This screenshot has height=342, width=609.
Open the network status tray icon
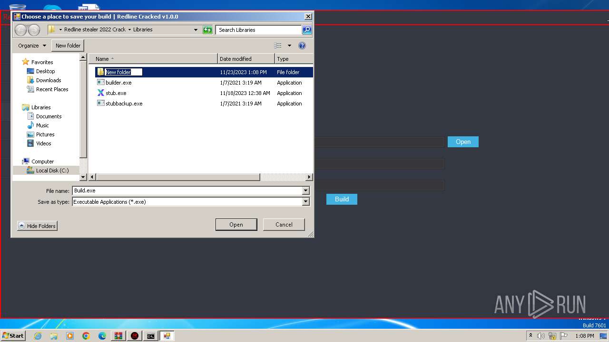point(553,336)
